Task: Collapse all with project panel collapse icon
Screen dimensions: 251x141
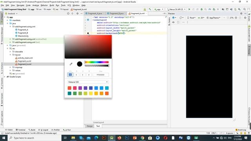Action: pyautogui.click(x=72, y=14)
